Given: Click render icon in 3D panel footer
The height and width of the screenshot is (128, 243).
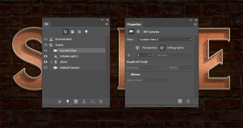Looking at the screenshot, I should 76,101.
